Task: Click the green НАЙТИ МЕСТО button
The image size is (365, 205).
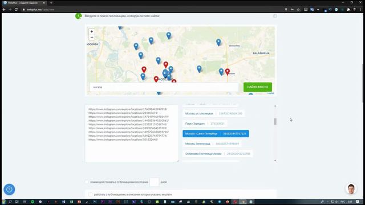Action: click(257, 87)
